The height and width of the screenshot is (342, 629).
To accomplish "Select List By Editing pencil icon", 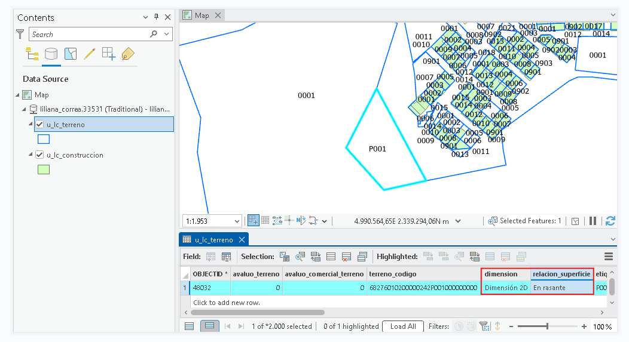I will point(90,54).
